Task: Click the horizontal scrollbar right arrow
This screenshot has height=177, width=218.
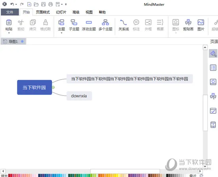Action: [x=200, y=171]
